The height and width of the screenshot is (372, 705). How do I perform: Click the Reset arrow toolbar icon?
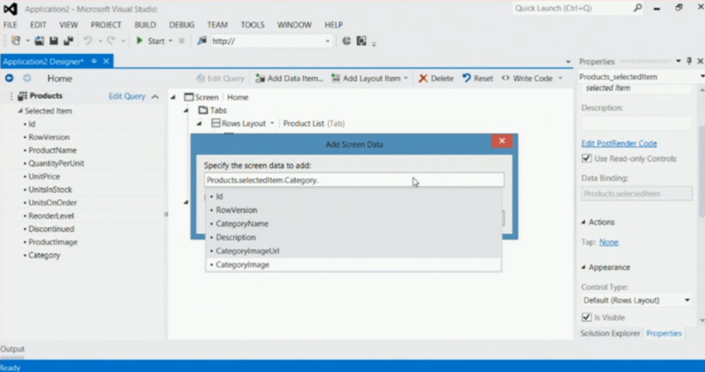[466, 78]
